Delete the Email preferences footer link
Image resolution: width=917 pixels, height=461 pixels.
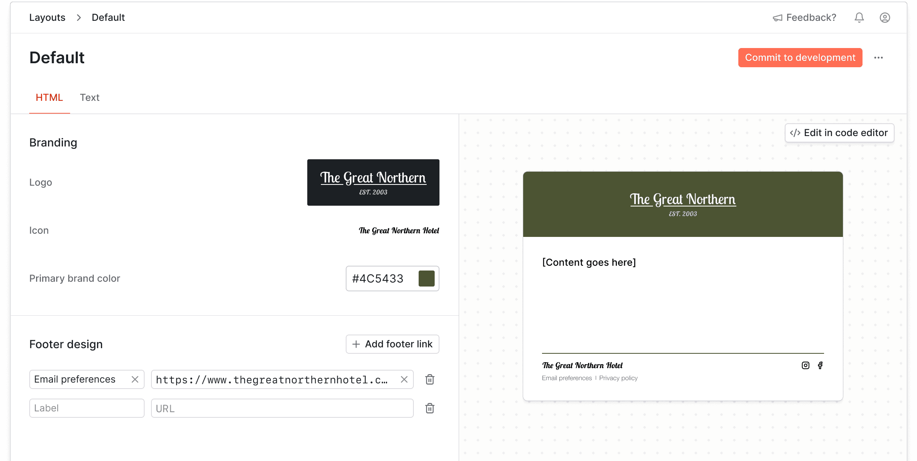click(x=429, y=379)
